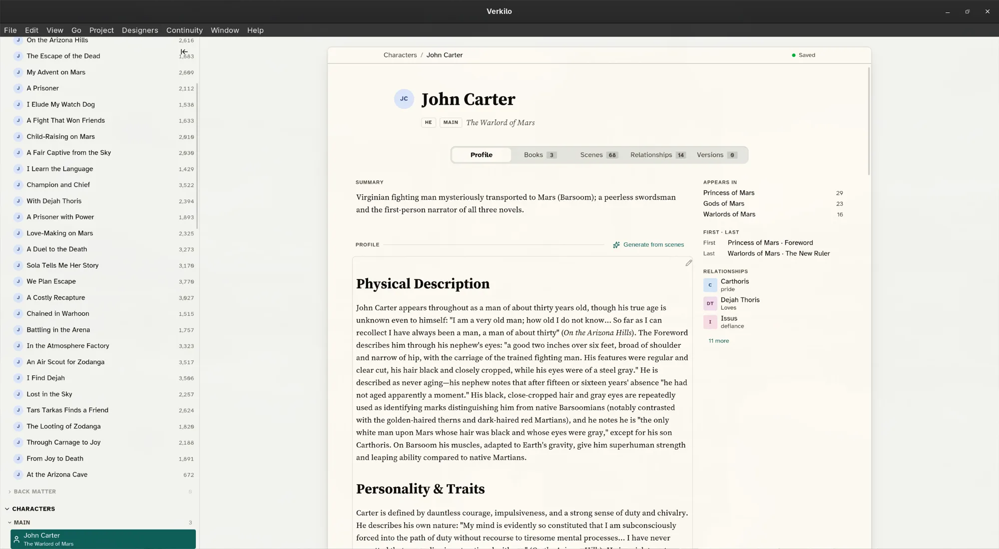This screenshot has width=999, height=549.
Task: Click the HE pronoun tag
Action: [428, 123]
